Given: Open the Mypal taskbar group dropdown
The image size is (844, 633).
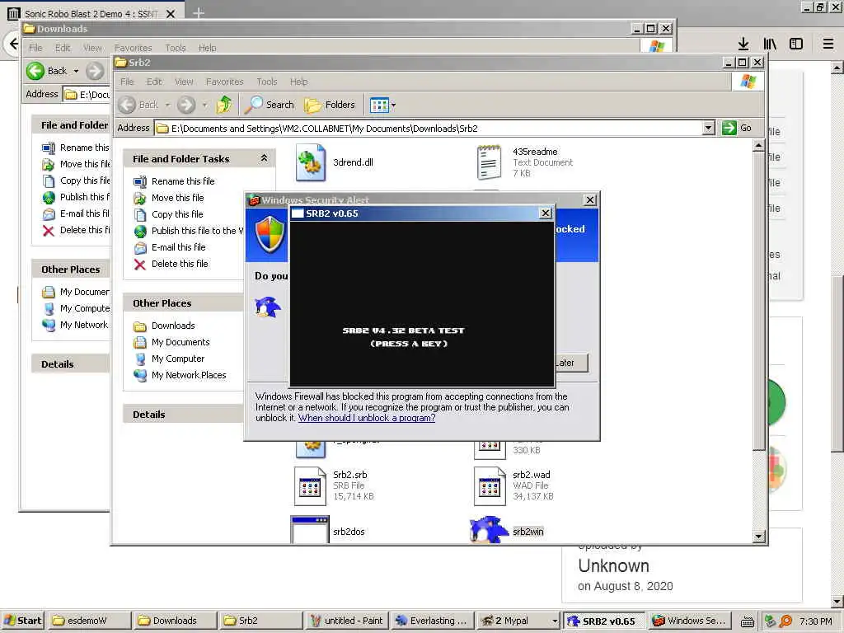Looking at the screenshot, I should [x=555, y=621].
